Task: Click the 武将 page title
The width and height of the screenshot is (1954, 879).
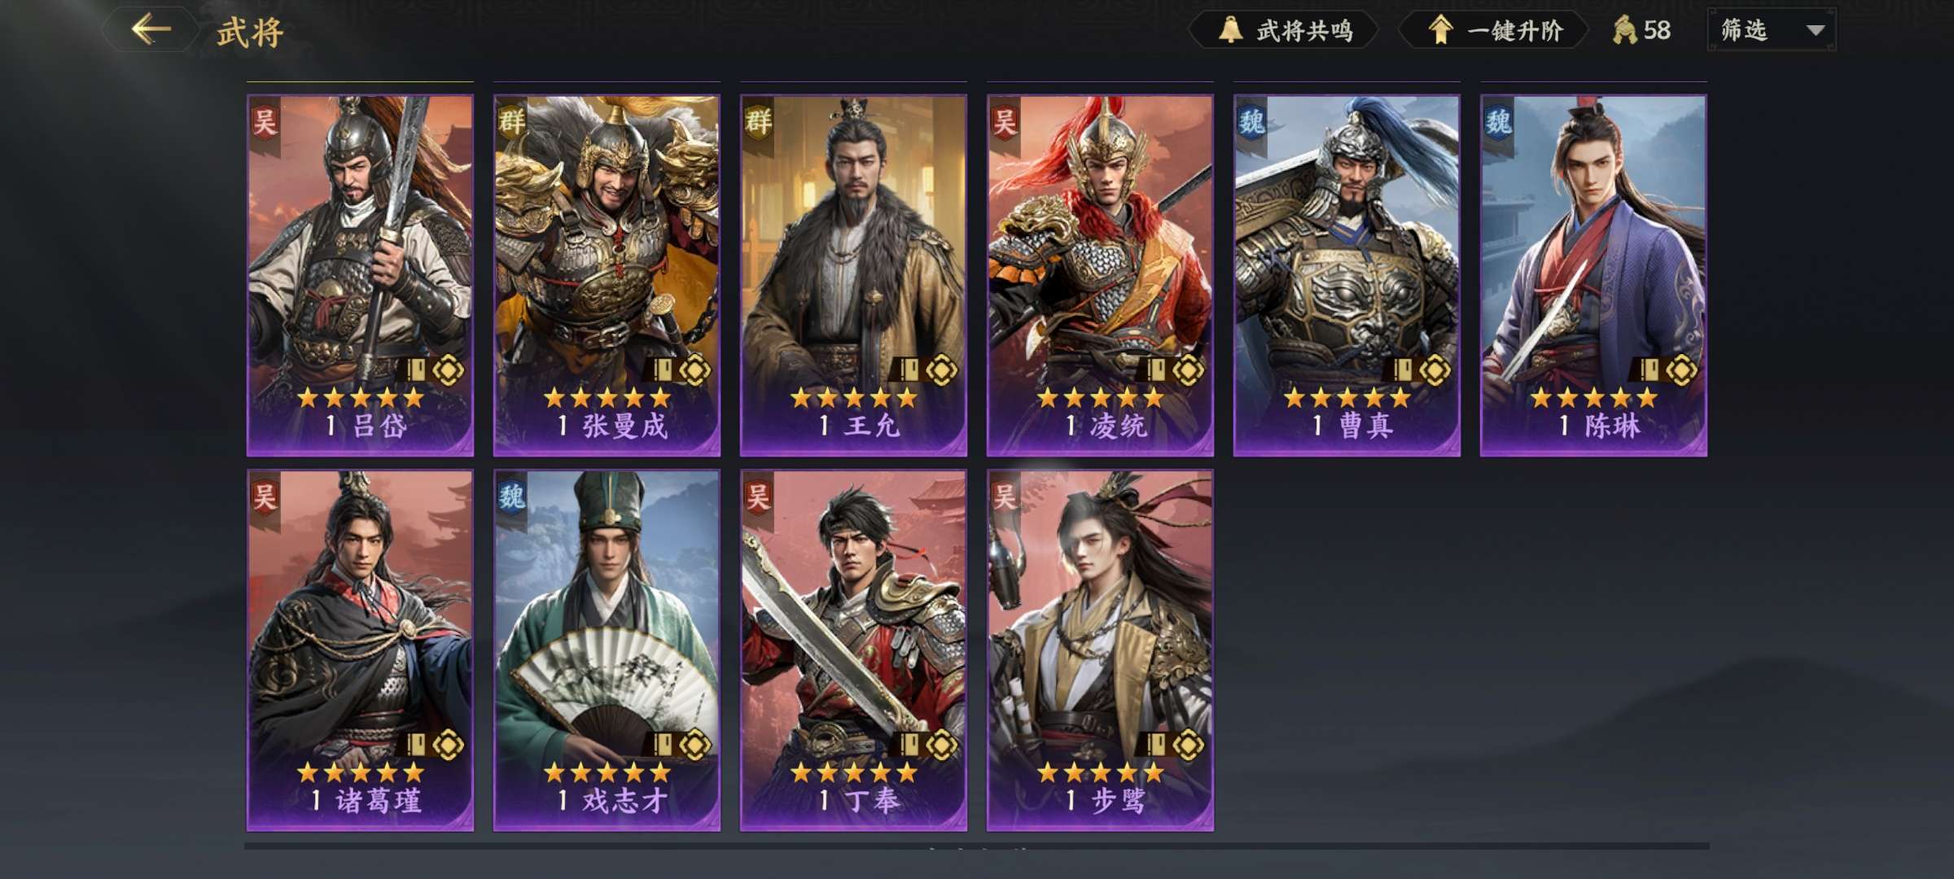Action: coord(250,33)
